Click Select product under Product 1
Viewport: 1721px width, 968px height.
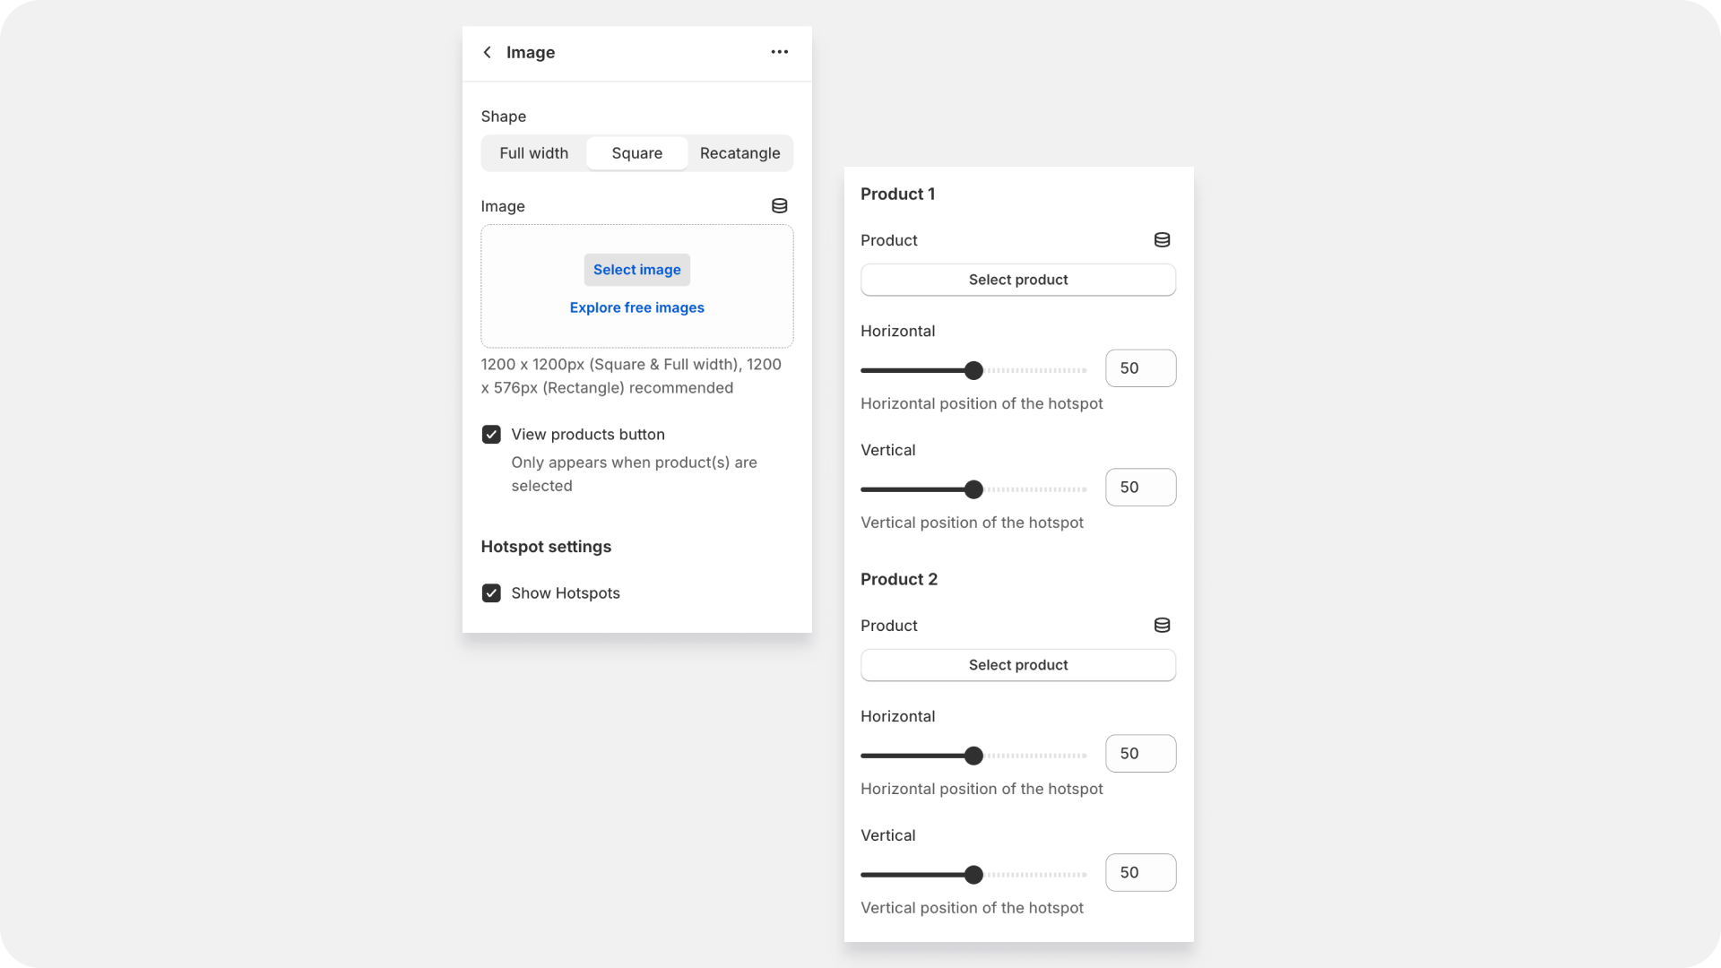(x=1018, y=280)
